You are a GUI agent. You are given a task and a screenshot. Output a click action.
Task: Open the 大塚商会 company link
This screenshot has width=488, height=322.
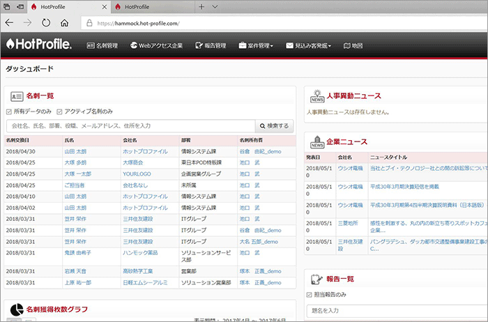[133, 162]
